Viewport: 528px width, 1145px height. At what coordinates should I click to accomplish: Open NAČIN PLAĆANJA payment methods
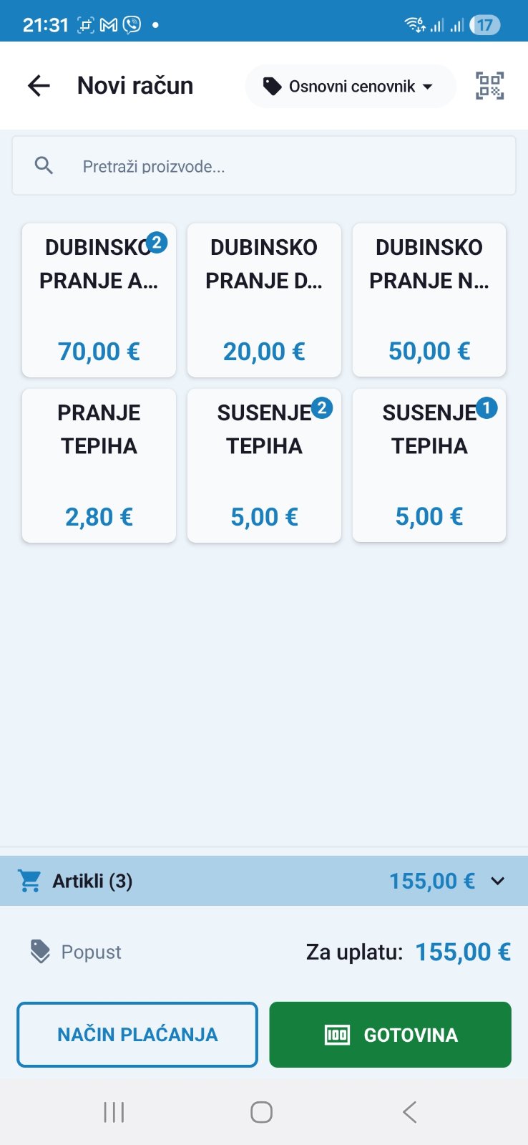click(137, 1035)
